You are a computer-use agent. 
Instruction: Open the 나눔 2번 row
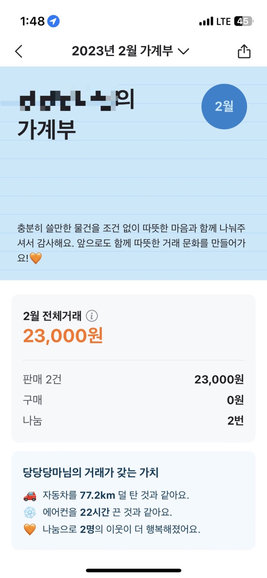point(133,420)
